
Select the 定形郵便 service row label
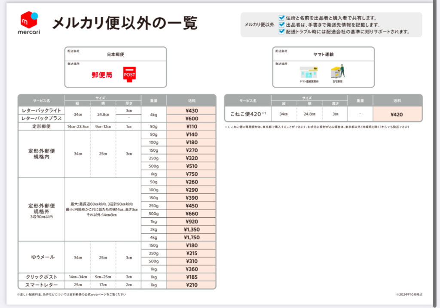[42, 126]
